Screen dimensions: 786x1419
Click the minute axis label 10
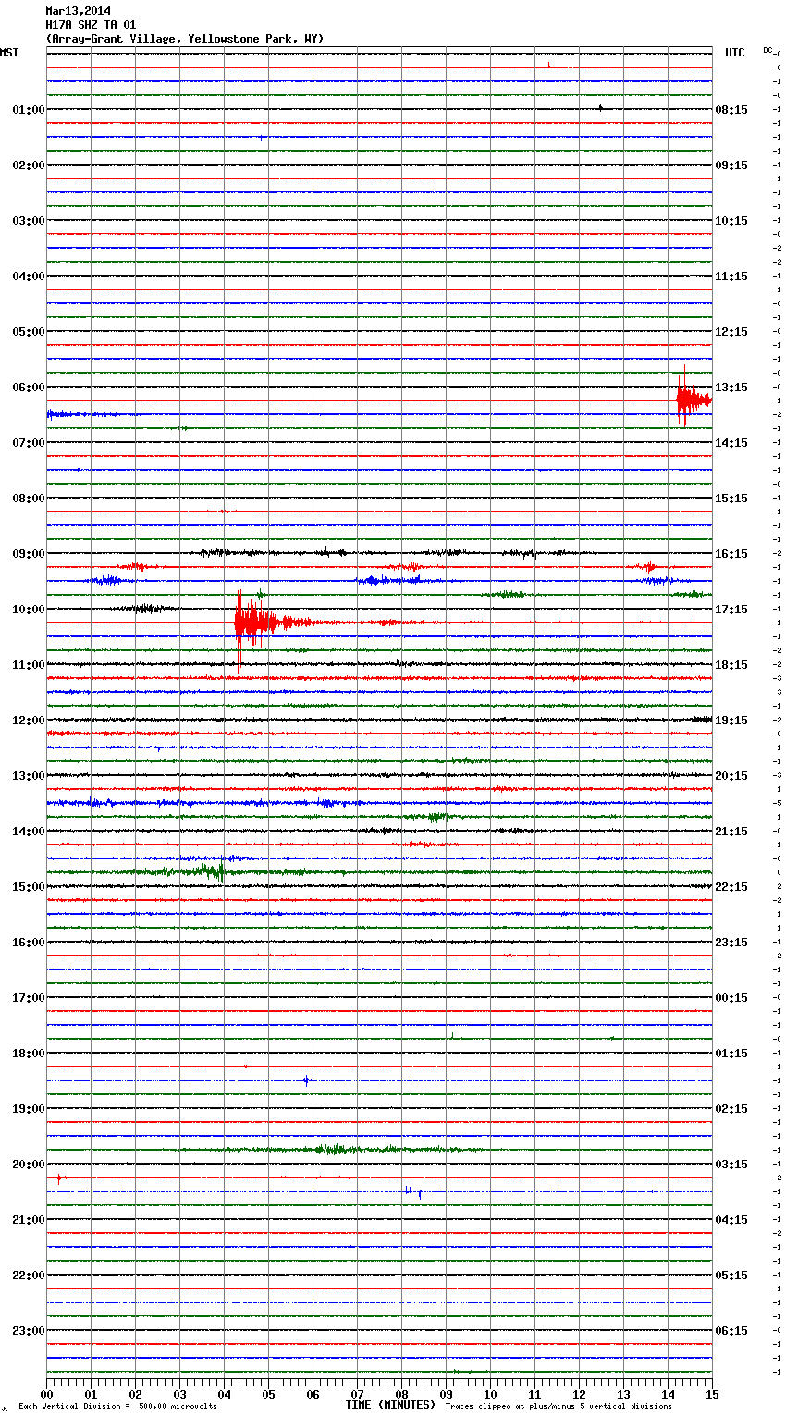pyautogui.click(x=490, y=1394)
